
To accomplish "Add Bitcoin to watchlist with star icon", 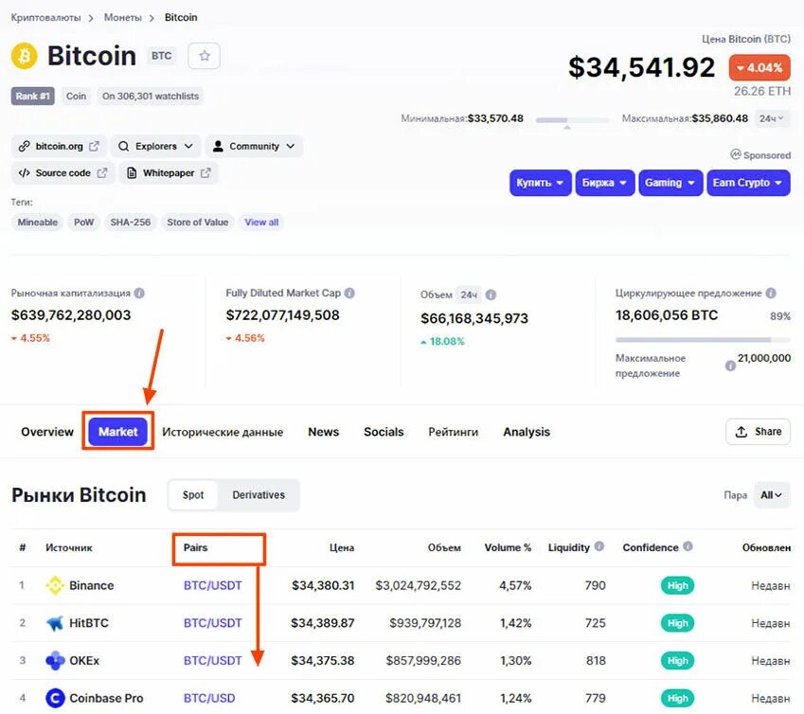I will [204, 56].
